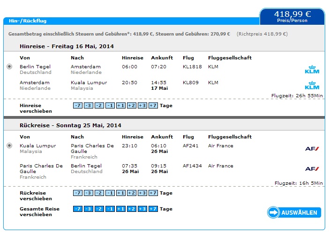329x232 pixels.
Task: Click the AUSWÄHLEN button
Action: tap(294, 212)
